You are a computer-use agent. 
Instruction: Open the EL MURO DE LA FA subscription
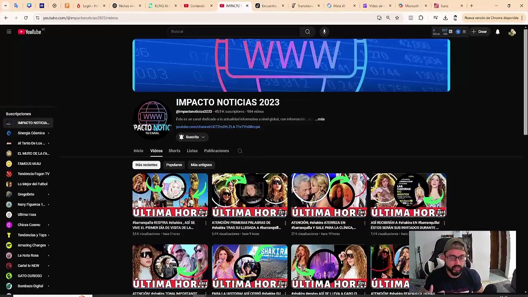tap(28, 153)
